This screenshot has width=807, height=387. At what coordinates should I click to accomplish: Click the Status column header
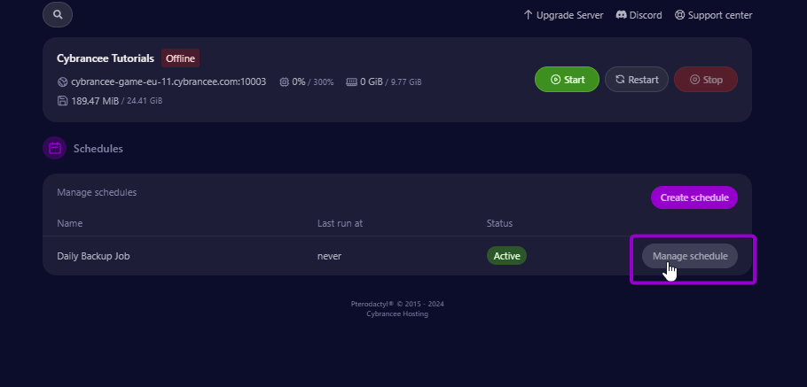click(x=500, y=223)
